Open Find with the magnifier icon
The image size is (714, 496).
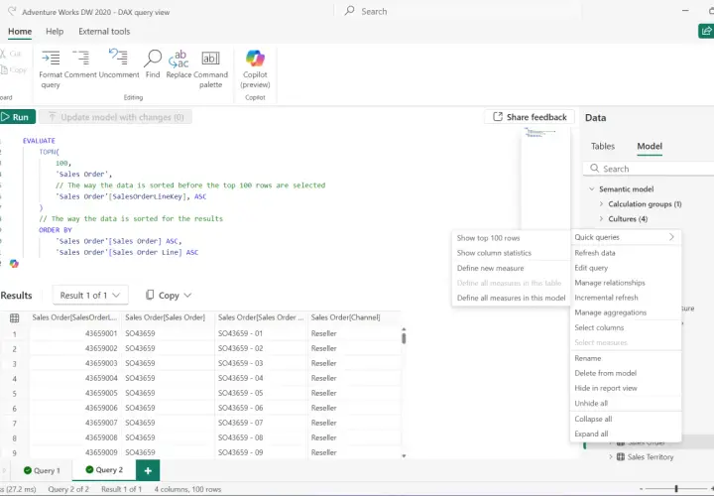coord(153,58)
